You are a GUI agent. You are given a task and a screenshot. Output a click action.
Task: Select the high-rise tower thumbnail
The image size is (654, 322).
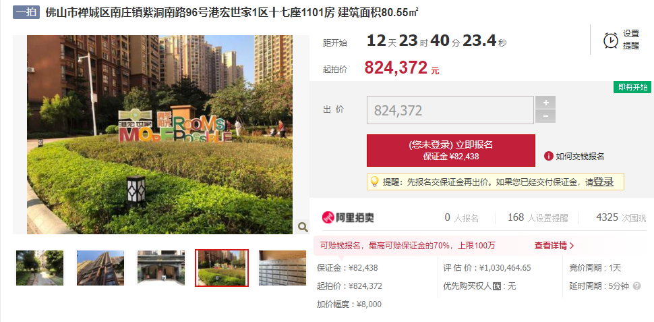coord(100,268)
